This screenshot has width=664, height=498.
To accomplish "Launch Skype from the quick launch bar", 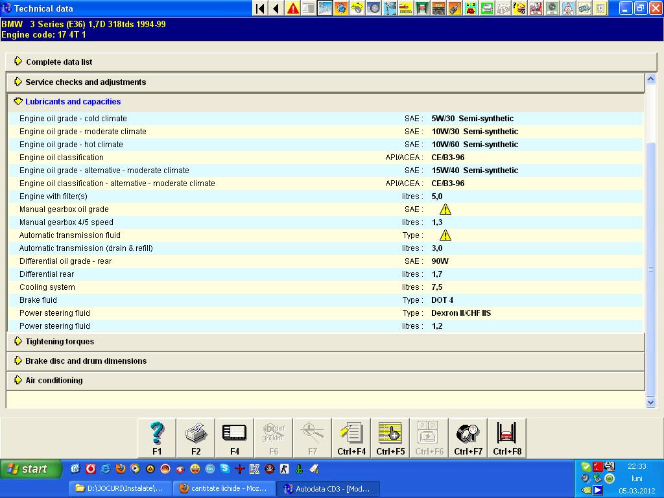I will click(x=225, y=469).
